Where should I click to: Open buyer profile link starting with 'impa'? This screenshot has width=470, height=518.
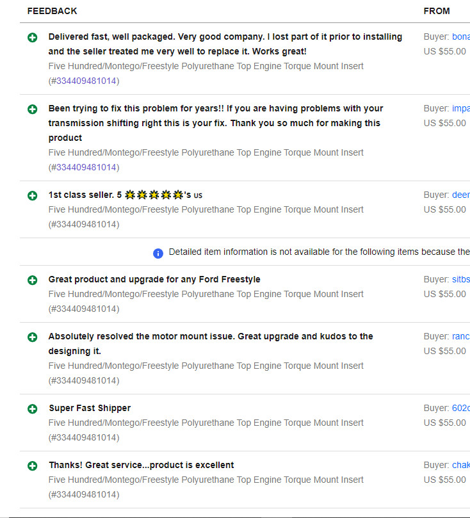(x=461, y=108)
